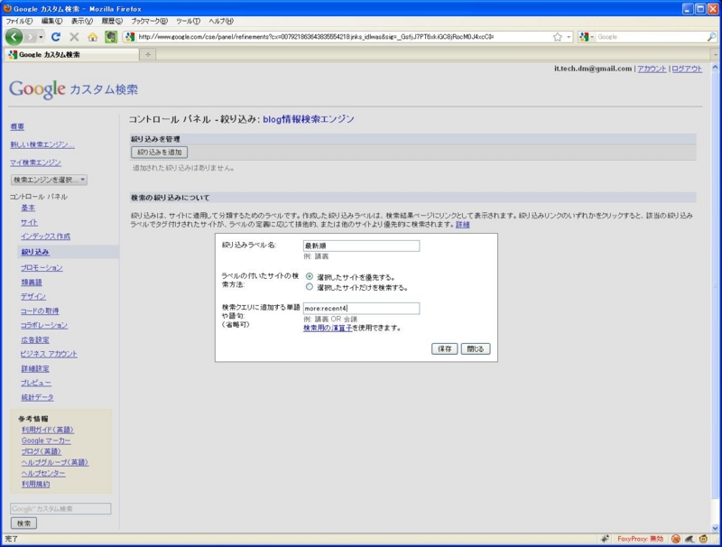
Task: Click マイ検索エンジン link
Action: pos(35,162)
